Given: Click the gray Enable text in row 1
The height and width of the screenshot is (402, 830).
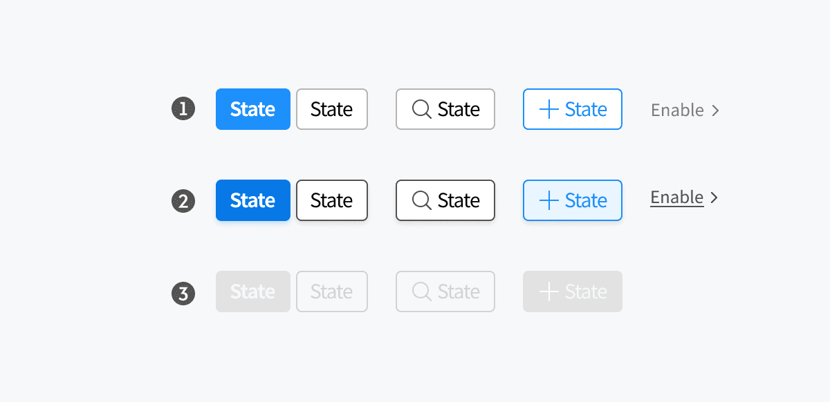Looking at the screenshot, I should (x=678, y=110).
